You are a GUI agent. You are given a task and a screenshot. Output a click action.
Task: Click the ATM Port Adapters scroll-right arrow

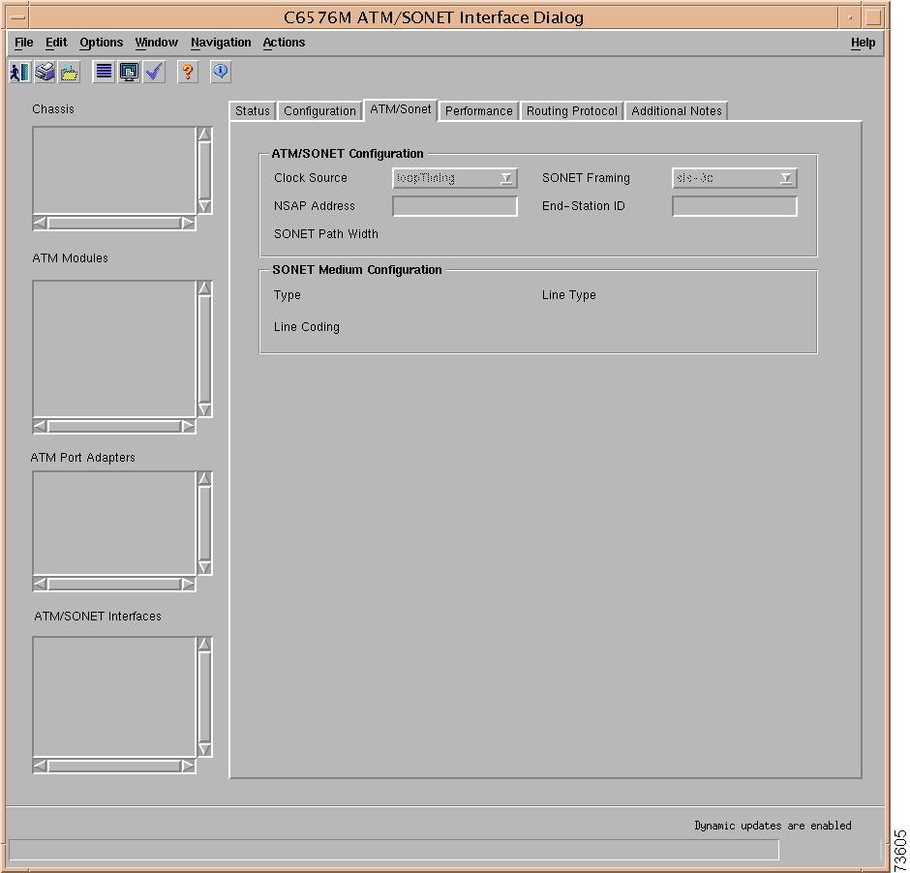[188, 584]
